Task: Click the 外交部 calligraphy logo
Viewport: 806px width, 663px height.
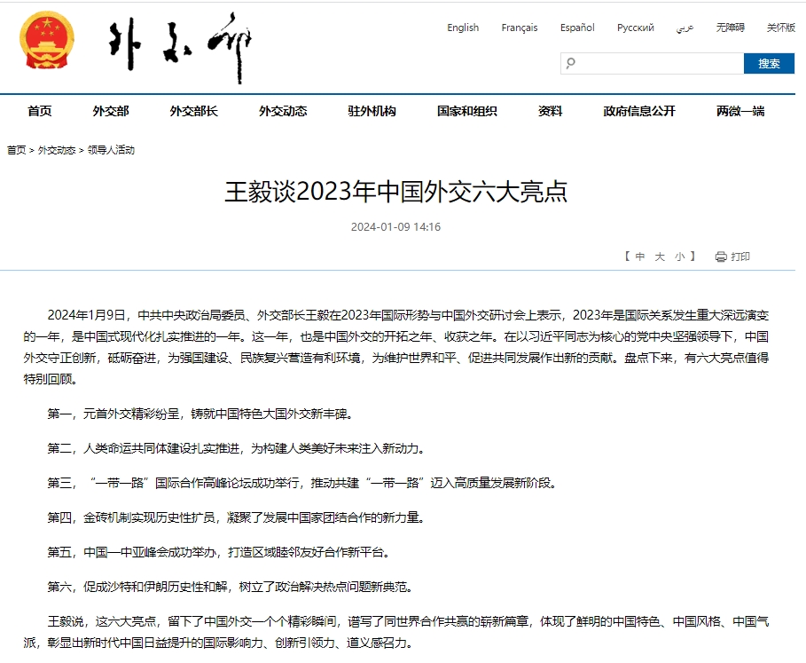Action: tap(174, 47)
